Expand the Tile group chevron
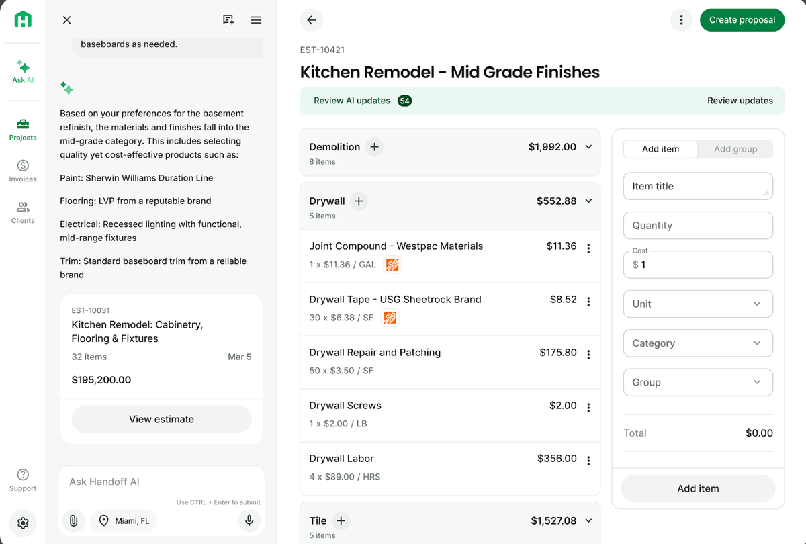The width and height of the screenshot is (806, 544). click(589, 520)
